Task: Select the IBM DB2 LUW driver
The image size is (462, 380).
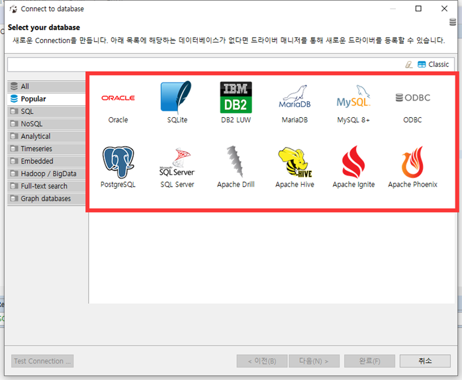Action: tap(236, 97)
